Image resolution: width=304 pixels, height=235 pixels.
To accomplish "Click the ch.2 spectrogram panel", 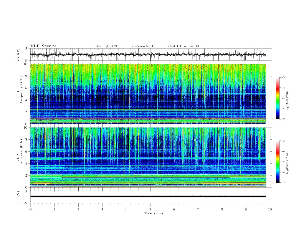I will point(148,157).
